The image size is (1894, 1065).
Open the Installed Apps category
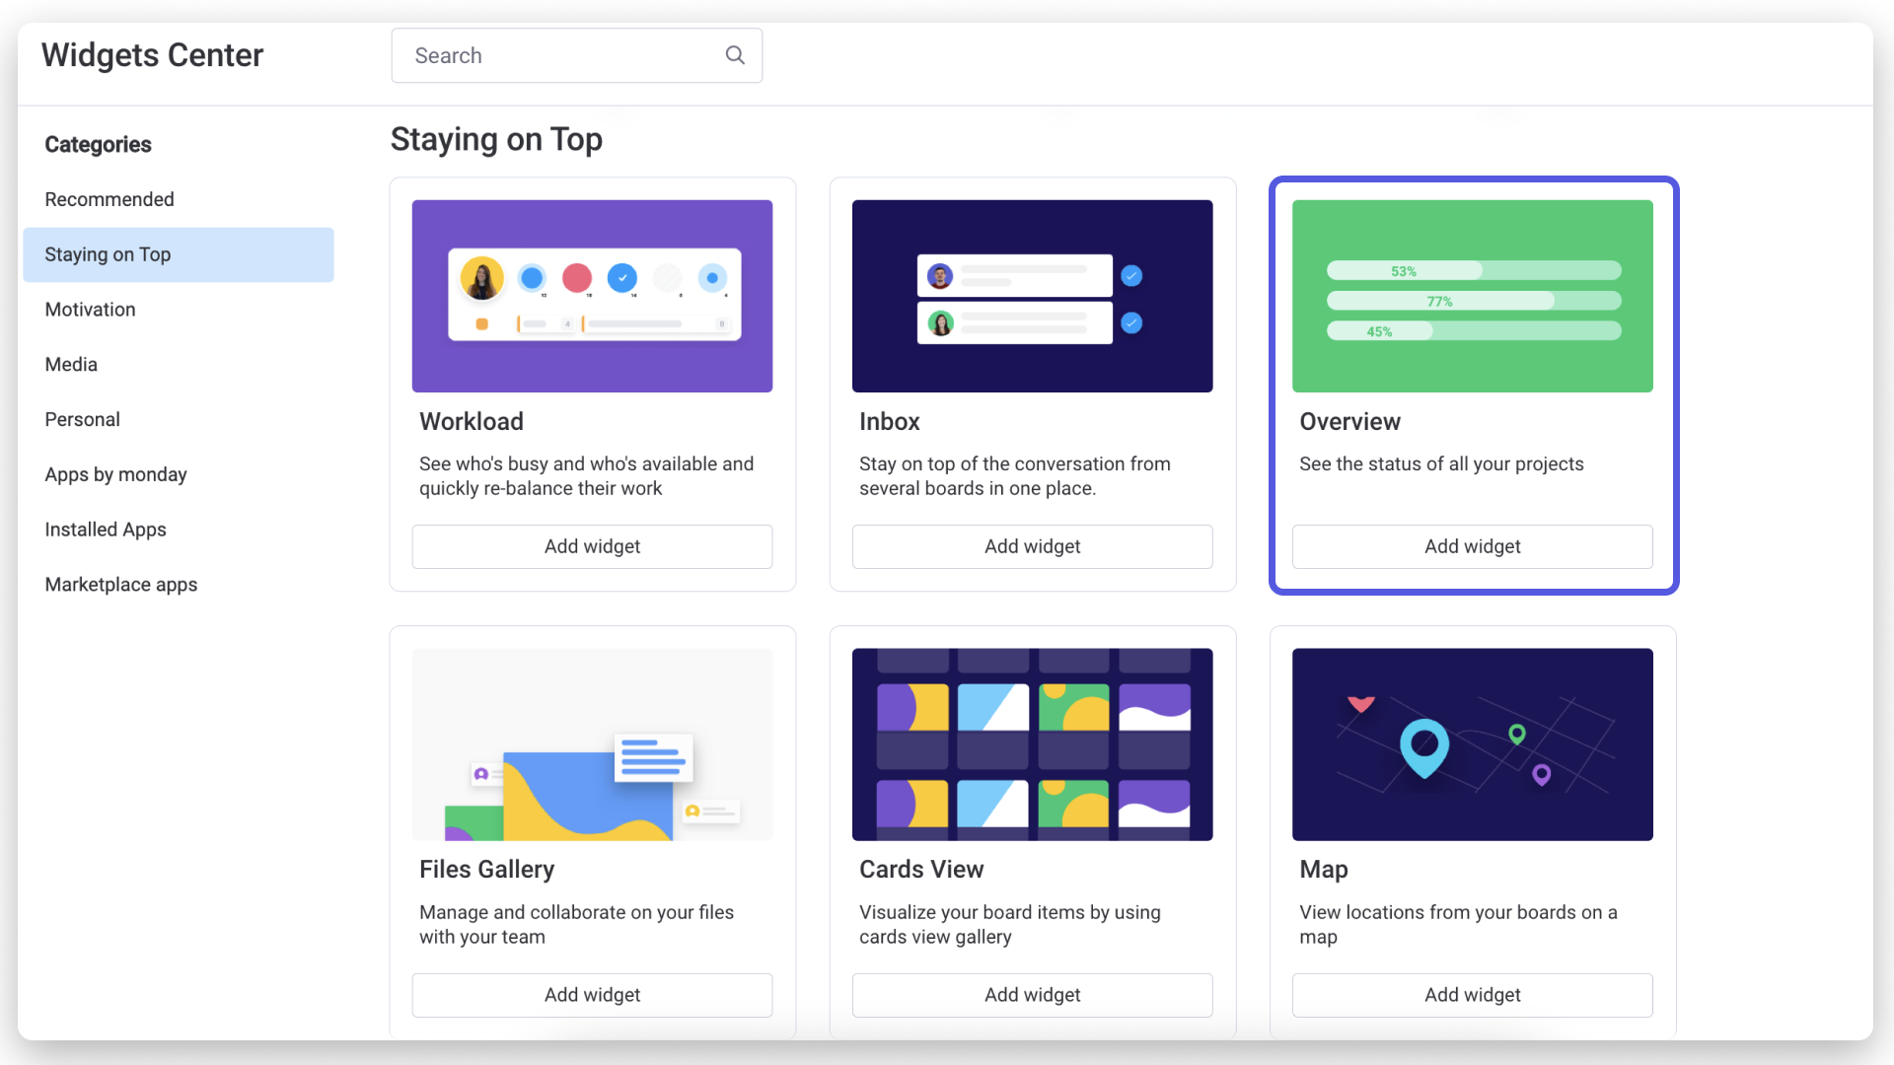coord(106,530)
